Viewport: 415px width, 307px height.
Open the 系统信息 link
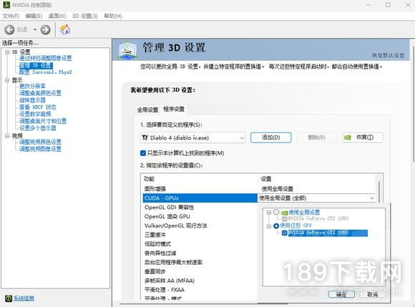pyautogui.click(x=24, y=298)
